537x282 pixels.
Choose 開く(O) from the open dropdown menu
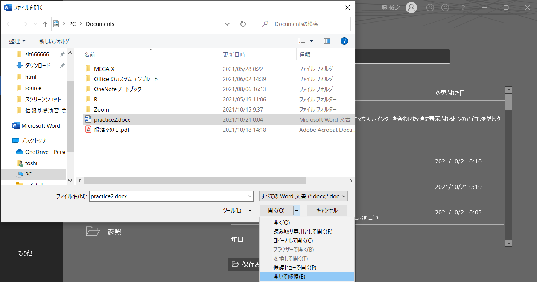coord(281,223)
